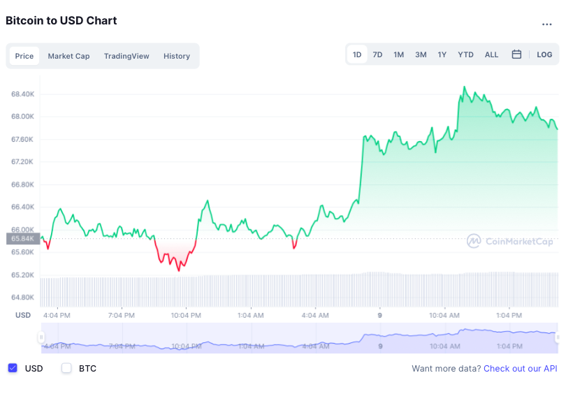Click the right handle of range slider
573x396 pixels.
pos(558,338)
